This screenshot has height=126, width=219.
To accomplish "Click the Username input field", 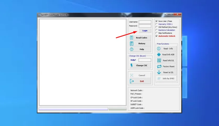I will click(x=145, y=22).
